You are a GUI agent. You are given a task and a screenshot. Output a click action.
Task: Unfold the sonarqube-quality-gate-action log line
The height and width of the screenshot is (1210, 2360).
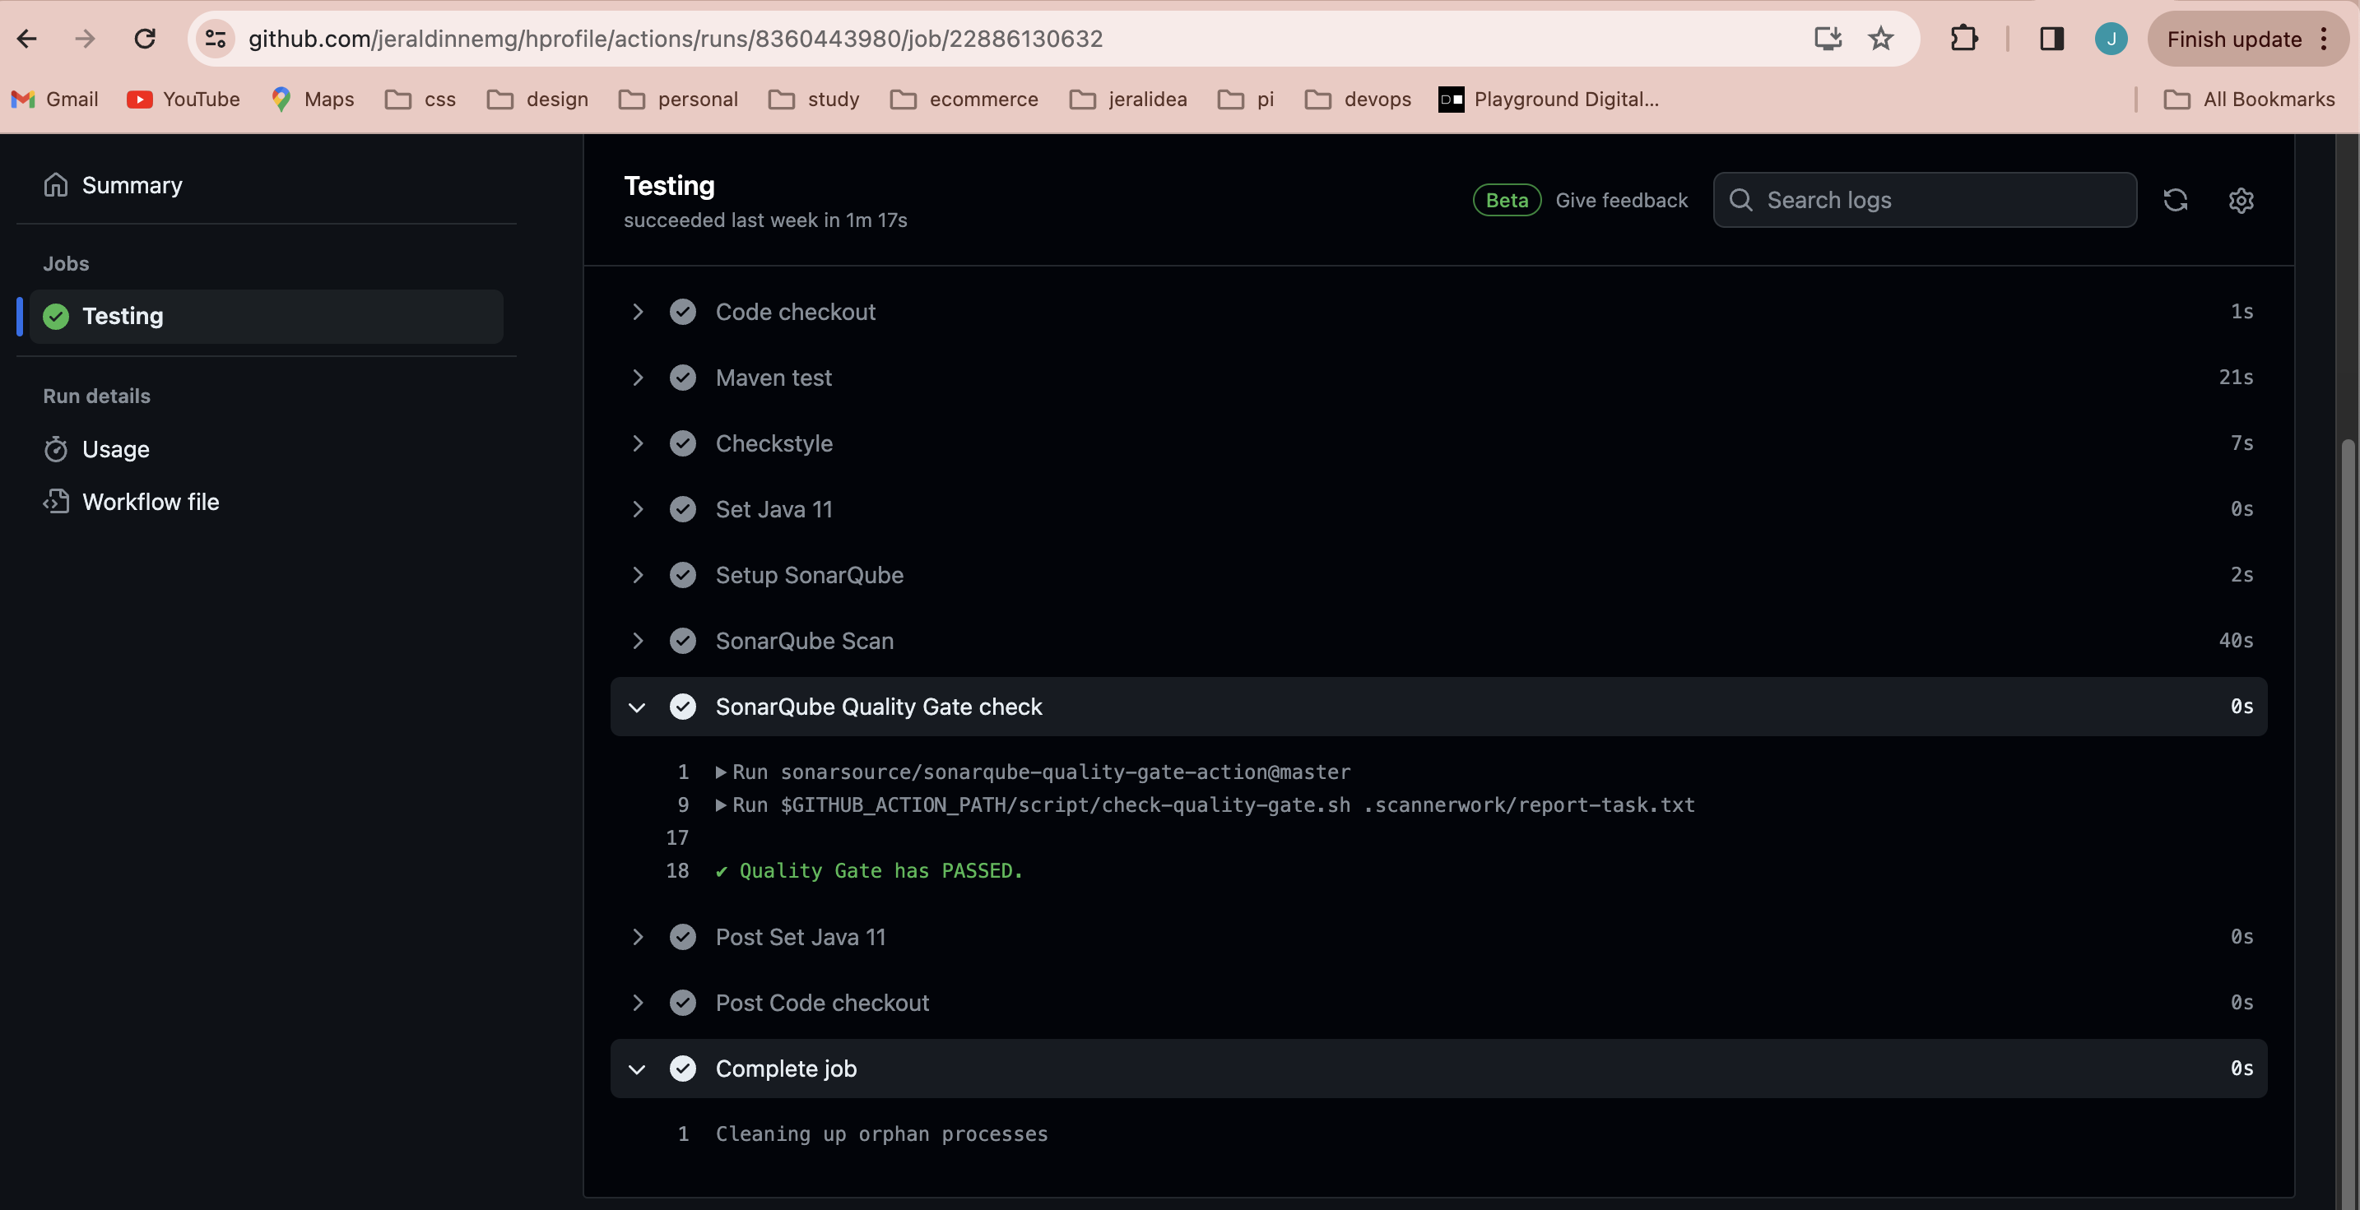(x=721, y=772)
